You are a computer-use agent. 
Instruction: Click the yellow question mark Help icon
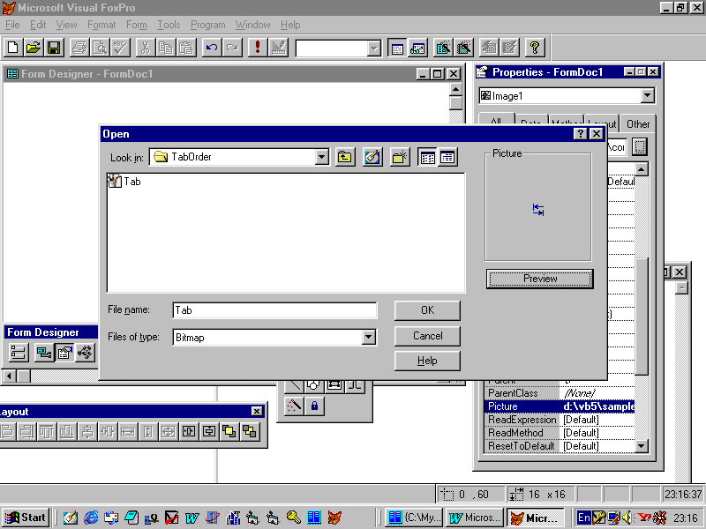535,48
